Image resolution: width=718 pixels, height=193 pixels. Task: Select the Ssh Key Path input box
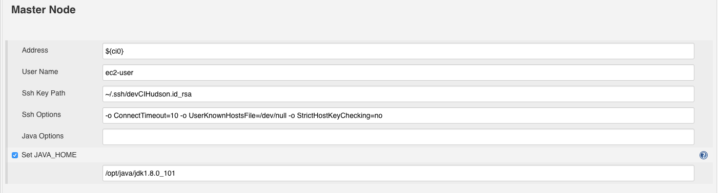pos(398,94)
